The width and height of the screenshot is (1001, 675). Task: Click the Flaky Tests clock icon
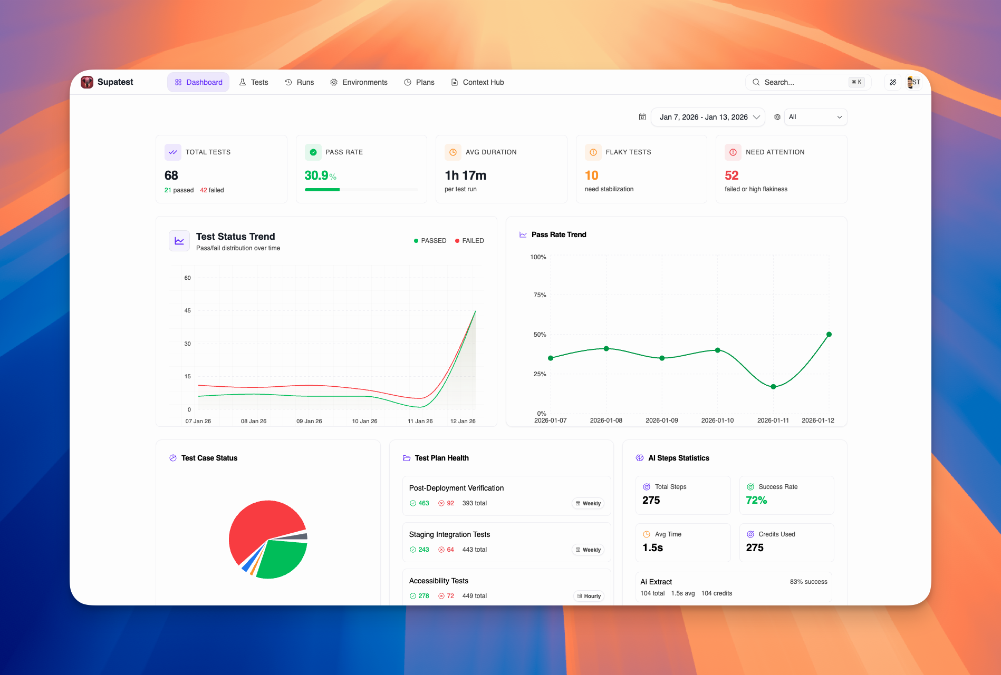tap(593, 152)
